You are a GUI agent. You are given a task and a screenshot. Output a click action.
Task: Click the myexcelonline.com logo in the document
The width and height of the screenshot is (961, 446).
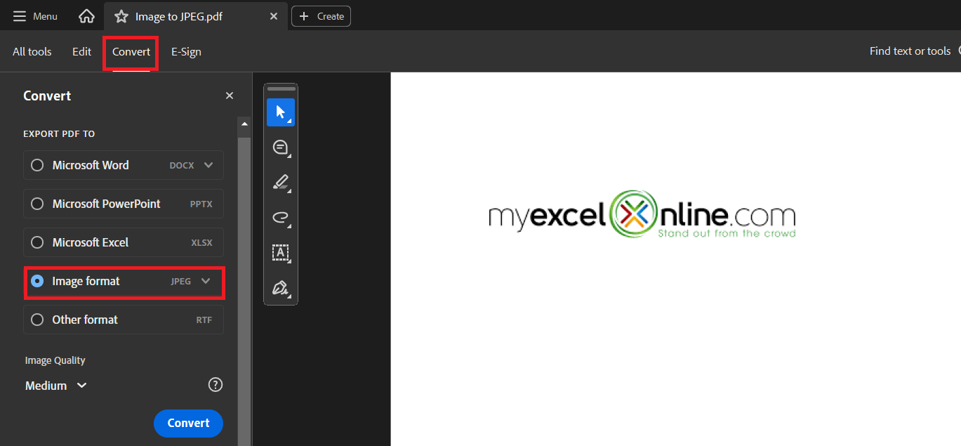pyautogui.click(x=642, y=214)
